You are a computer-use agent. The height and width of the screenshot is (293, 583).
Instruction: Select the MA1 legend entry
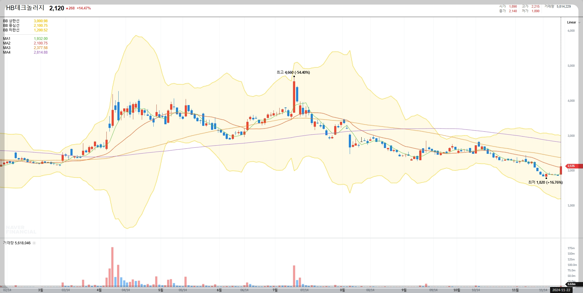[7, 39]
